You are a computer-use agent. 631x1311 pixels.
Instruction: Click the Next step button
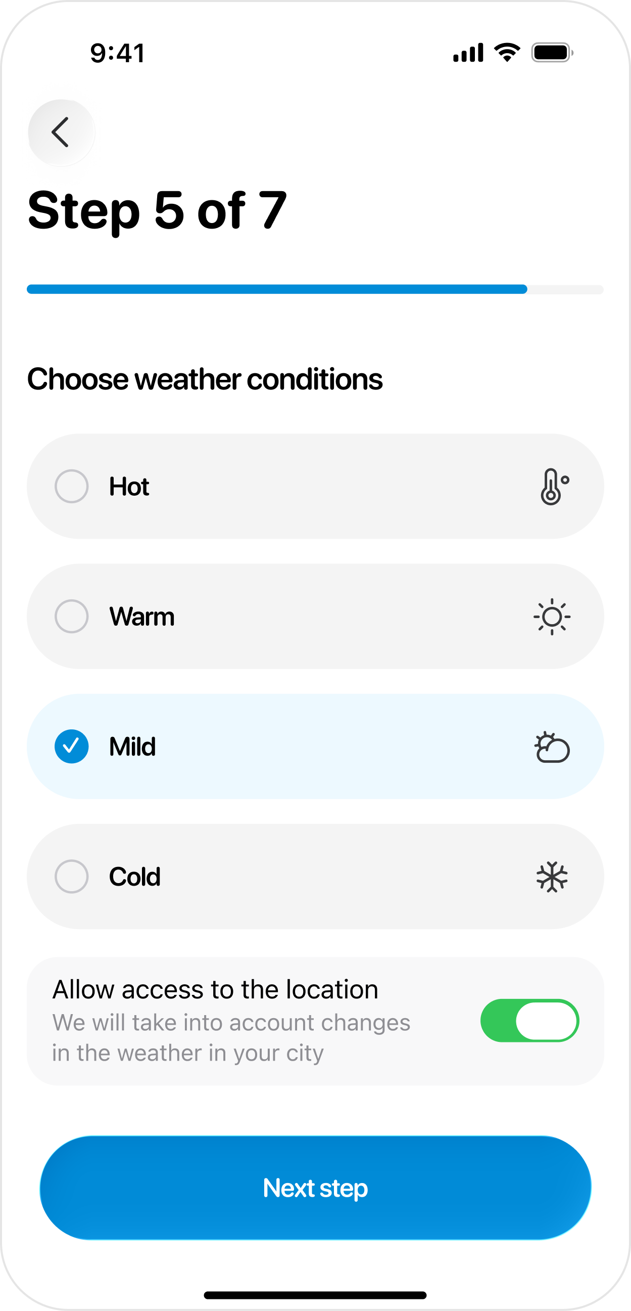[x=315, y=1188]
